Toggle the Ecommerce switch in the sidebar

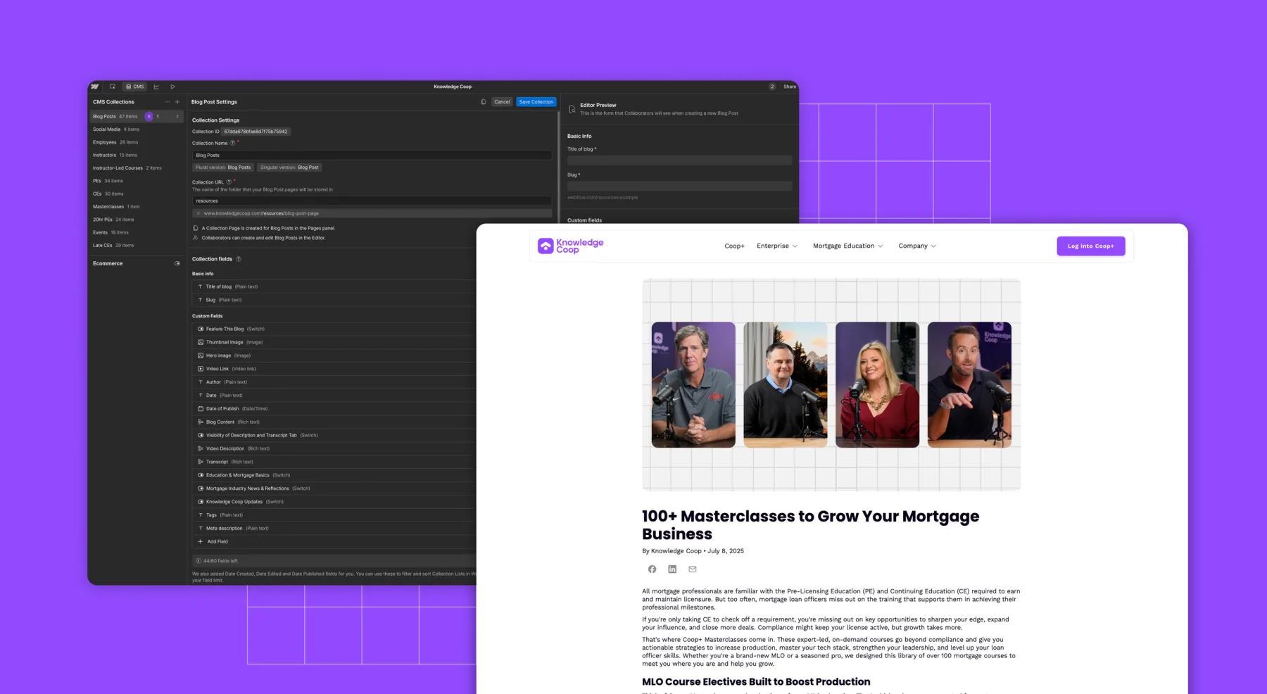tap(177, 263)
